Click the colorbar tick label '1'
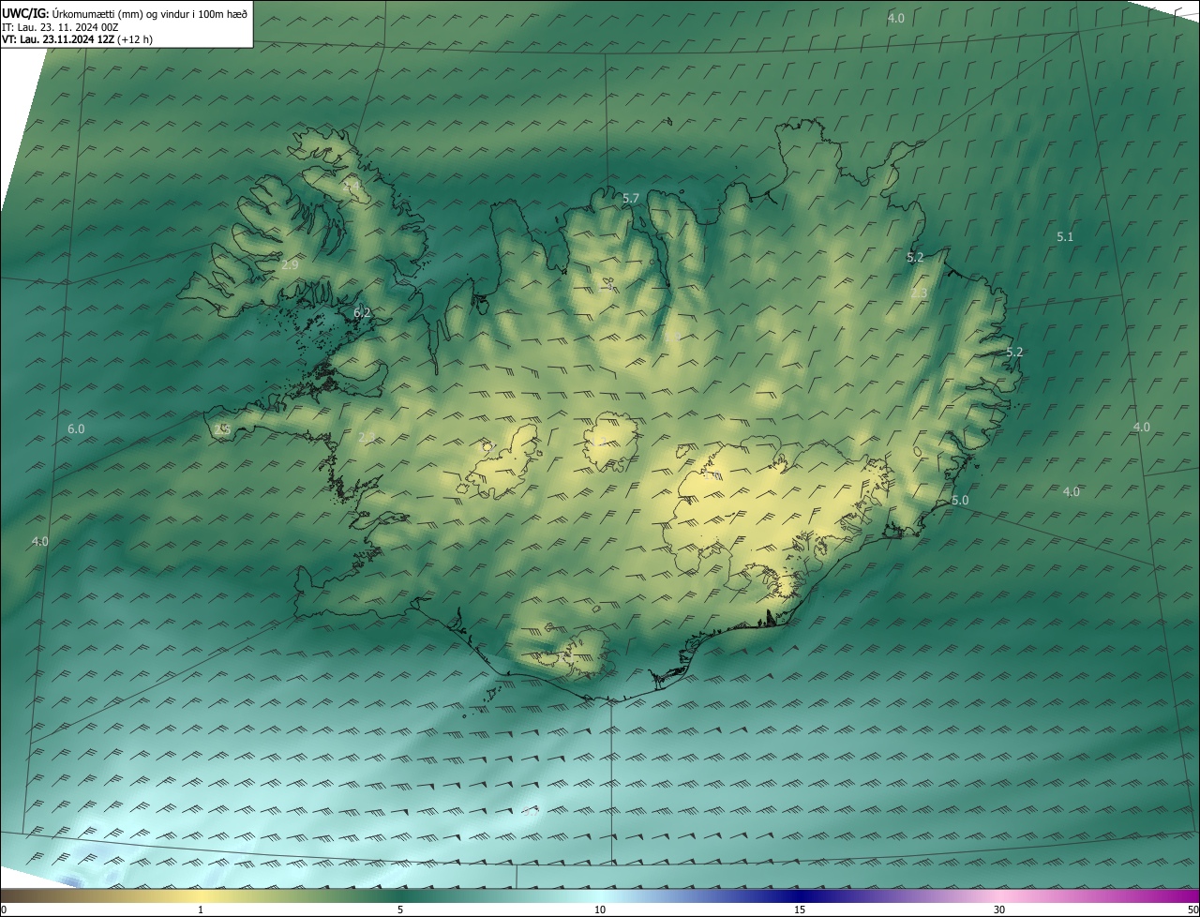 click(x=201, y=909)
